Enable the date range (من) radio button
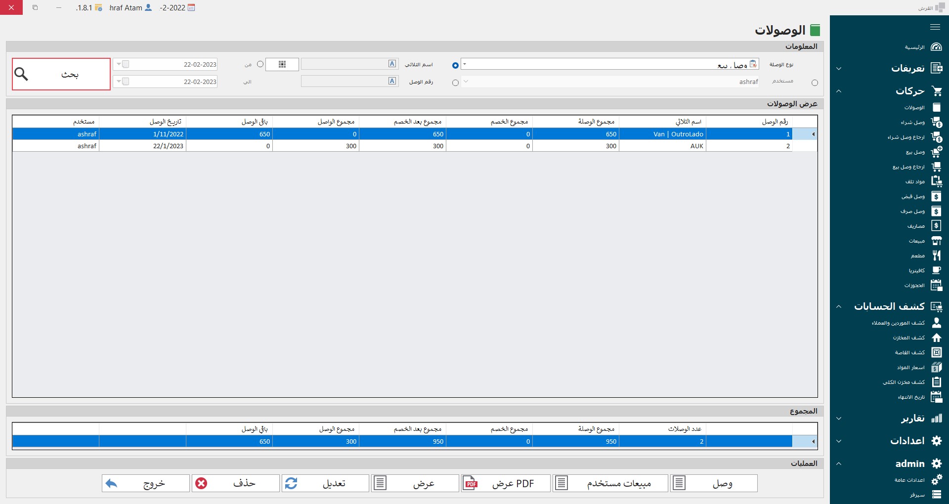The width and height of the screenshot is (949, 504). (260, 64)
